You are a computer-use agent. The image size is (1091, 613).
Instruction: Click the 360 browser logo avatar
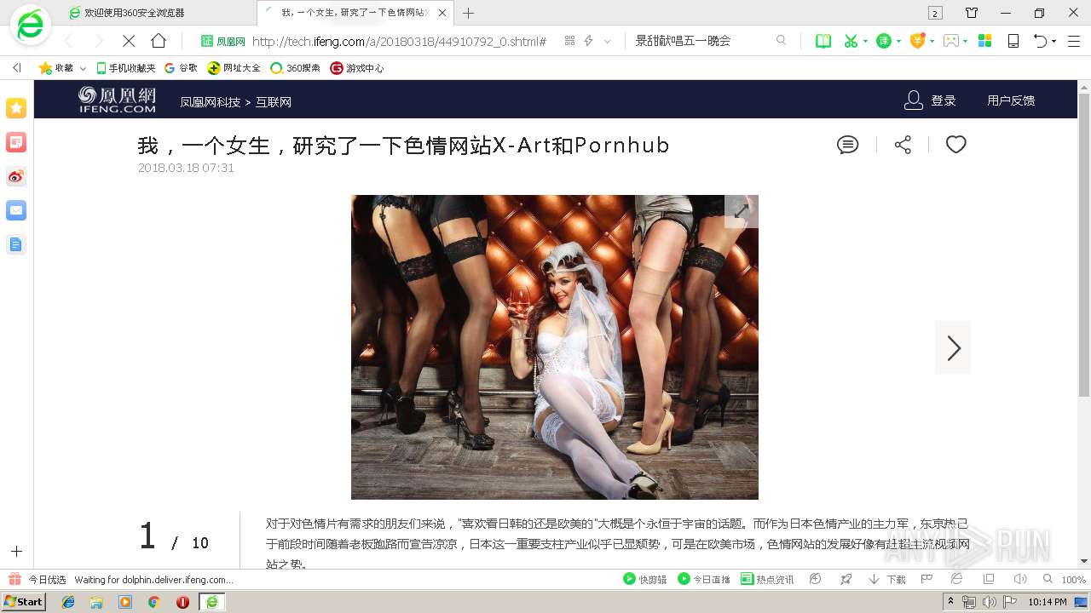[31, 26]
